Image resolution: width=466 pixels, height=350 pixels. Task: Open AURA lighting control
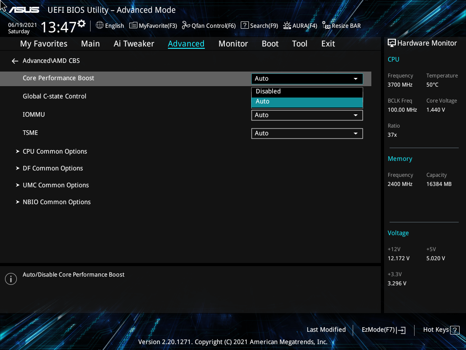[300, 26]
